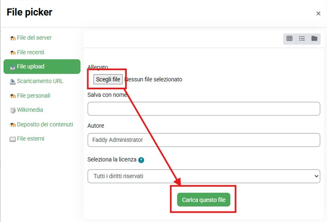The height and width of the screenshot is (222, 327).
Task: Click the File esterni repository icon
Action: (13, 139)
